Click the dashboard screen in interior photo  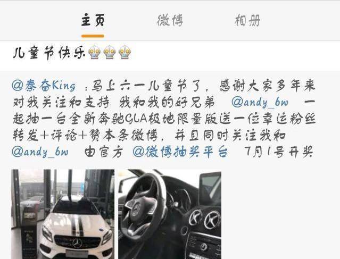(210, 188)
